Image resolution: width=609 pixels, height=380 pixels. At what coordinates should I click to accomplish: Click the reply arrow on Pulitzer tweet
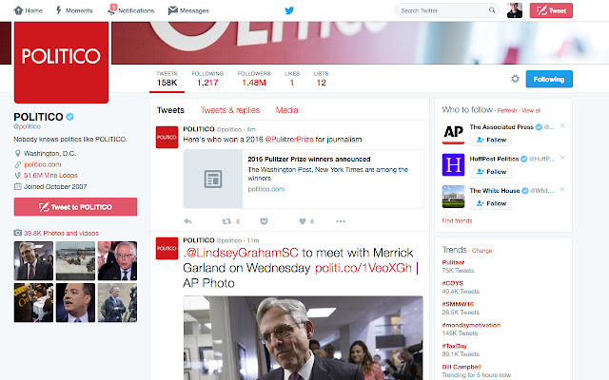(x=187, y=221)
